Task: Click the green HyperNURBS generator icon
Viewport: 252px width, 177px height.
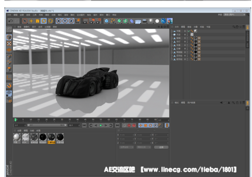Action: tap(119, 21)
